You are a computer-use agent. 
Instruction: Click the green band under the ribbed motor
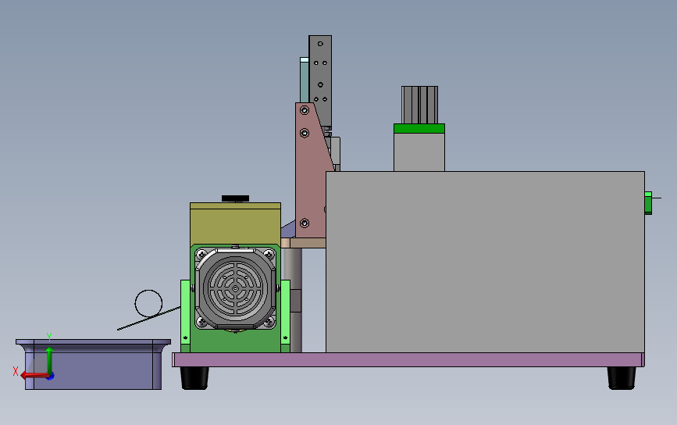click(x=419, y=128)
